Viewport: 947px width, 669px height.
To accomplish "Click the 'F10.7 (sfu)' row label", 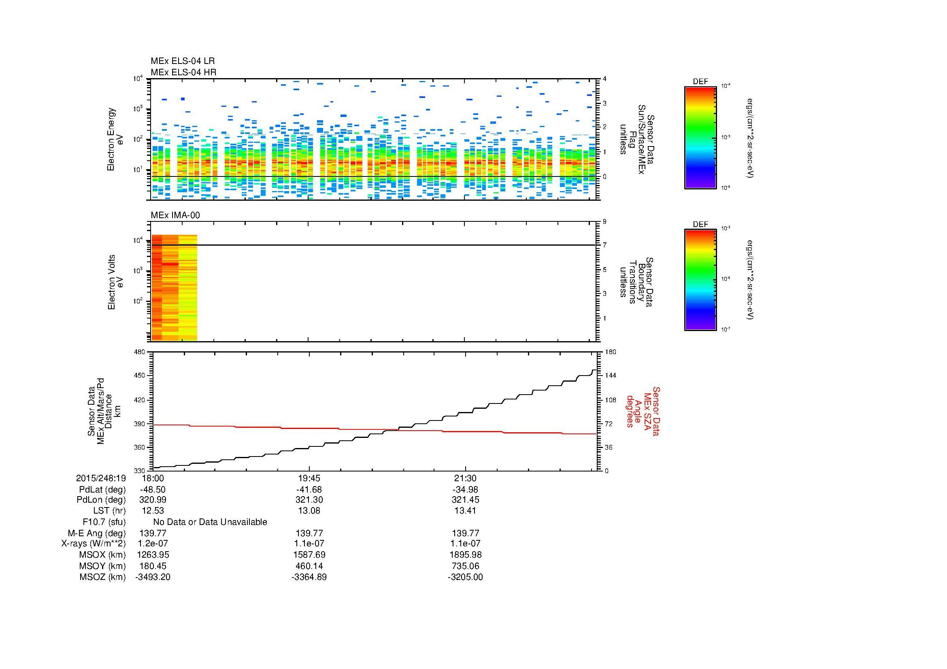I will click(x=104, y=522).
